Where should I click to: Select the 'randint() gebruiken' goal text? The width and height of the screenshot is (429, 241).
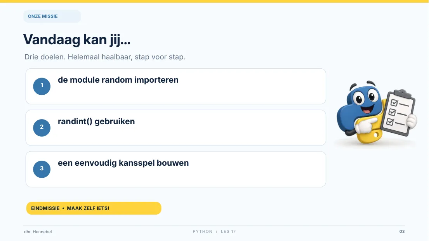coord(96,121)
